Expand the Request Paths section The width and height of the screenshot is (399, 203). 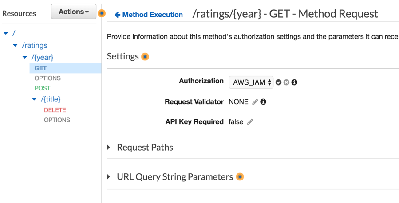109,147
